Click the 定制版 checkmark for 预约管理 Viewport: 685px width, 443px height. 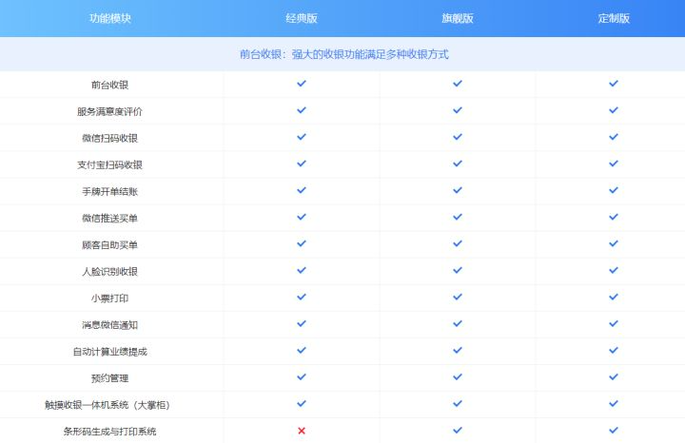(x=614, y=376)
